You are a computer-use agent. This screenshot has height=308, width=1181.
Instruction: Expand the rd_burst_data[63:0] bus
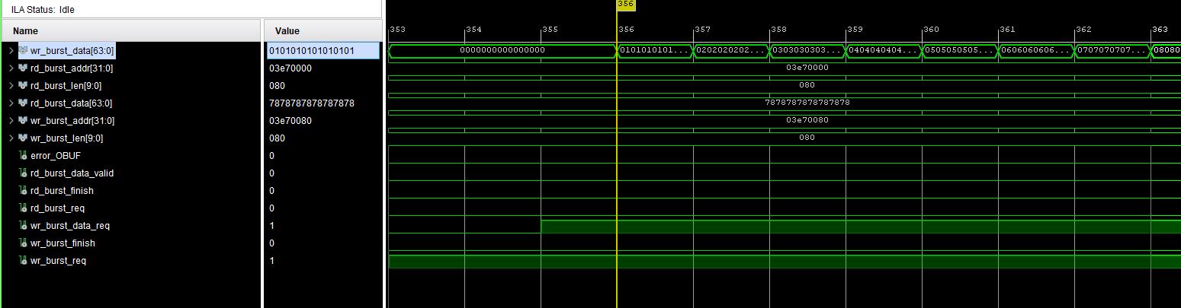click(11, 103)
